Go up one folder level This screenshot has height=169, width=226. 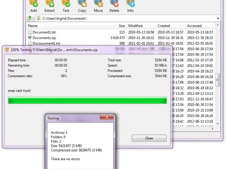point(30,18)
